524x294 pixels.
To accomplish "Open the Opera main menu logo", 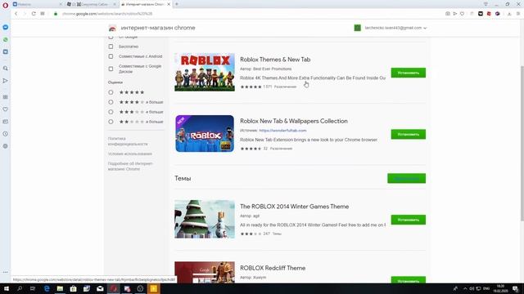I will (x=5, y=5).
